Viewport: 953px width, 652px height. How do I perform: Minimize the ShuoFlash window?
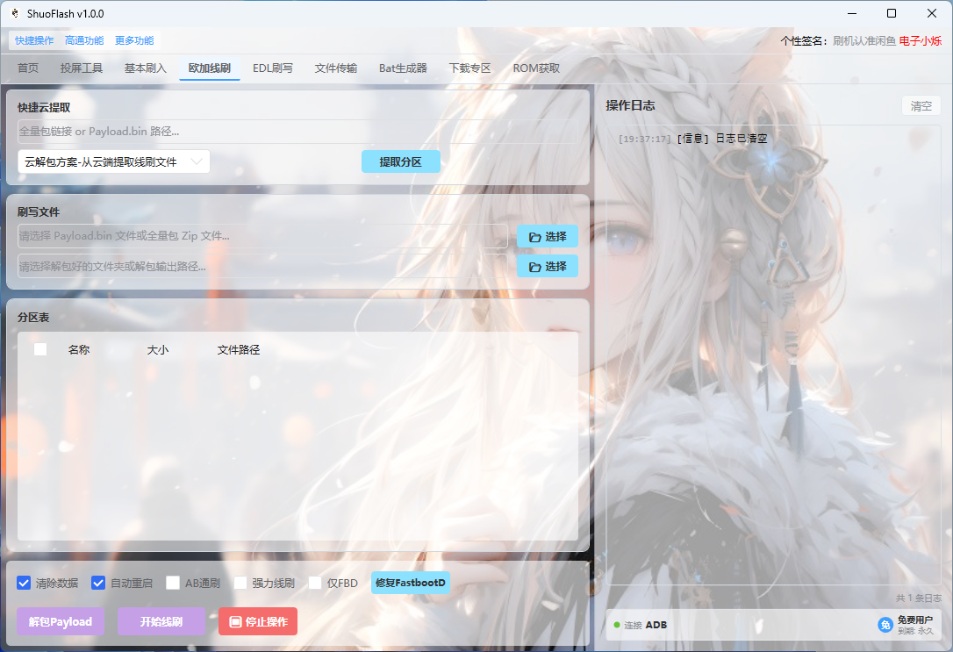[x=852, y=13]
